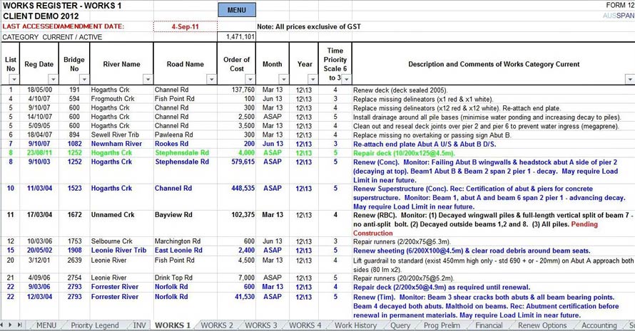
Task: Go to the Renew Options sheet tab
Action: (x=544, y=325)
